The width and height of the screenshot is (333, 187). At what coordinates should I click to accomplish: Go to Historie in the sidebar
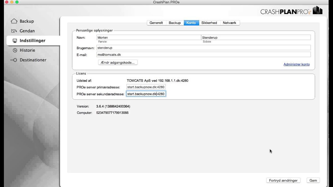point(27,50)
